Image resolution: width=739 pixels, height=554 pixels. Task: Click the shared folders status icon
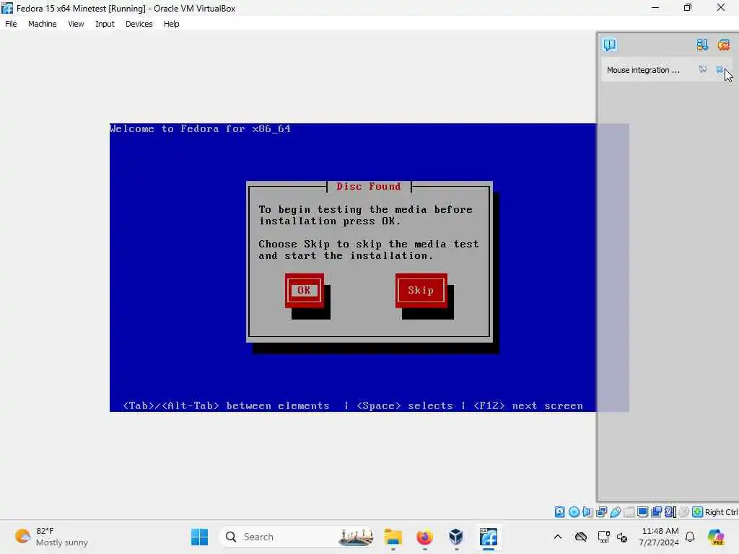pyautogui.click(x=629, y=512)
